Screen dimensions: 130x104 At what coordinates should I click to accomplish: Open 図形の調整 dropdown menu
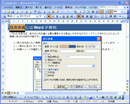10,97
